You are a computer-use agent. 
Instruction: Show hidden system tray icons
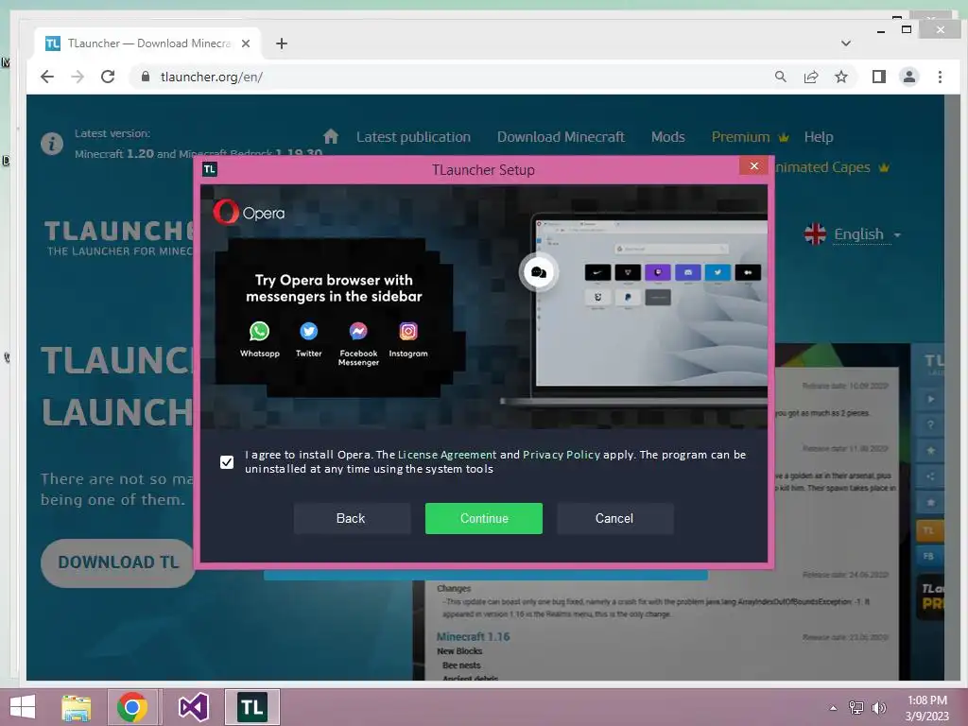pos(833,708)
